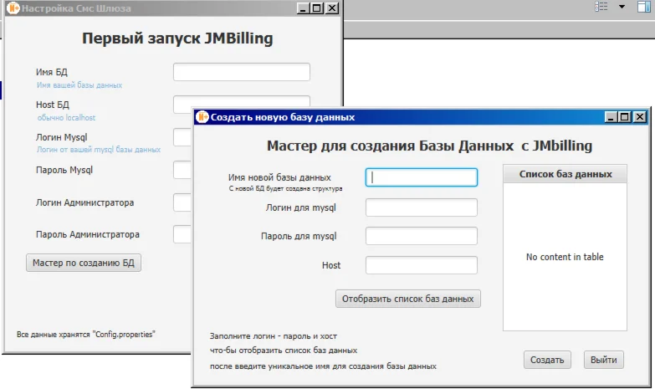
Task: Click the 'Первый запуск JMBilling' heading
Action: tap(177, 38)
